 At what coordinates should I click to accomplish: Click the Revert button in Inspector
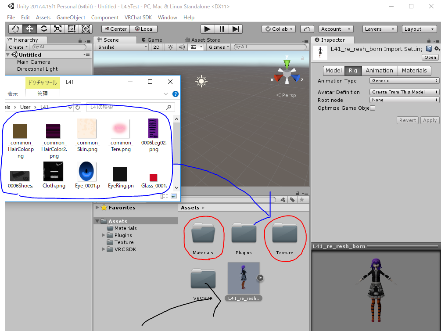[408, 120]
